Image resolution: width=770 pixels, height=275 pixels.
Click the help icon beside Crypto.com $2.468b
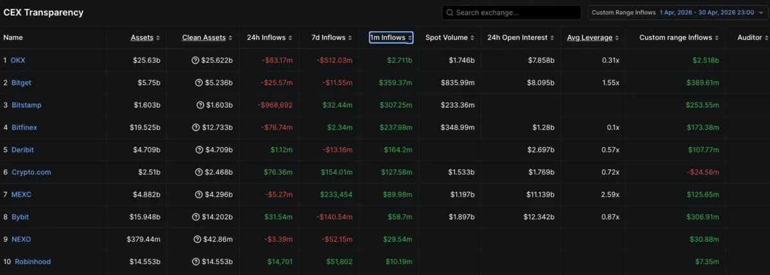(x=198, y=172)
